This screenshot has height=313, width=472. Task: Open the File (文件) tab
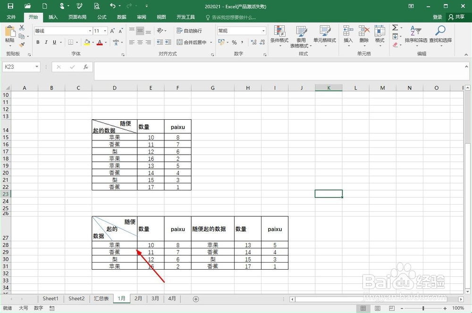[11, 17]
